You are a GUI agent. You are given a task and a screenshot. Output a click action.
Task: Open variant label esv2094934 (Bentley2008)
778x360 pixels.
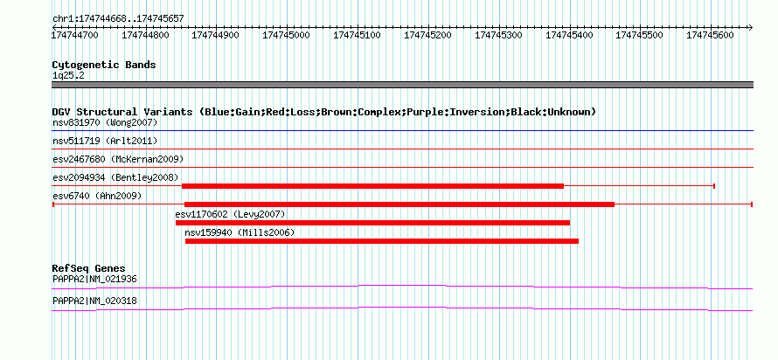coord(115,177)
